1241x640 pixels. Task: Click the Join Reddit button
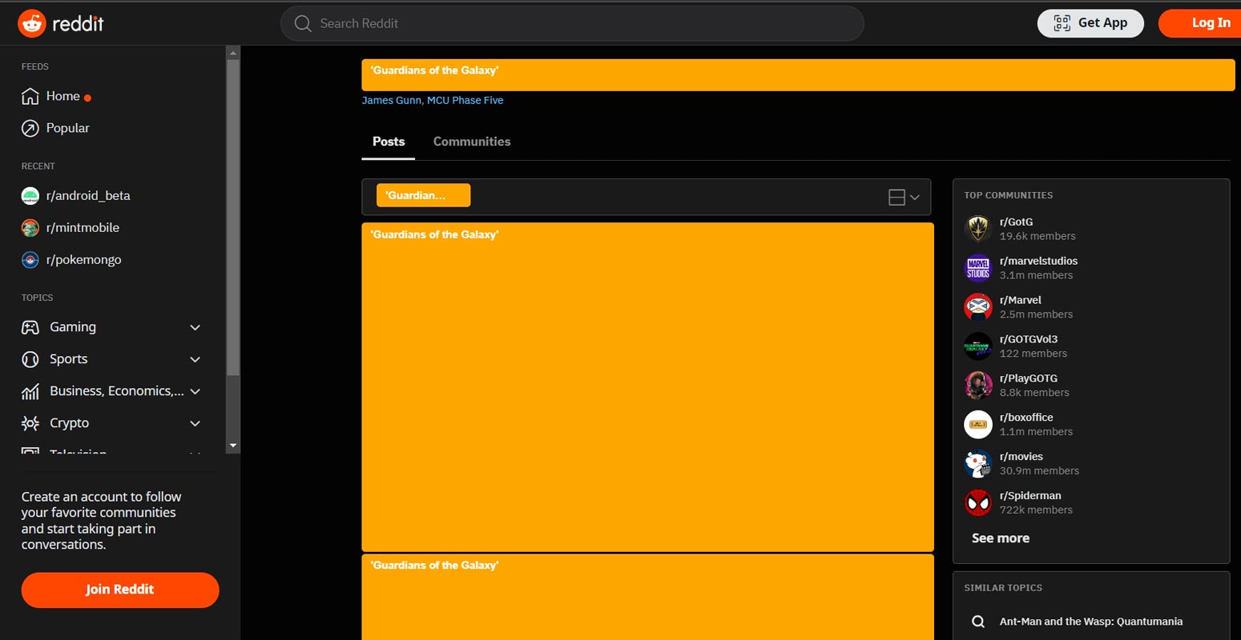[x=120, y=590]
